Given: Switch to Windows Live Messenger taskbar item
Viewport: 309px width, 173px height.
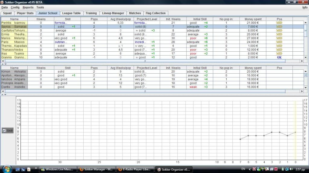Looking at the screenshot, I should pos(58,169).
